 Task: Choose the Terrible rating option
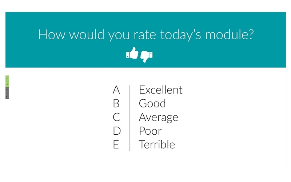click(x=157, y=145)
